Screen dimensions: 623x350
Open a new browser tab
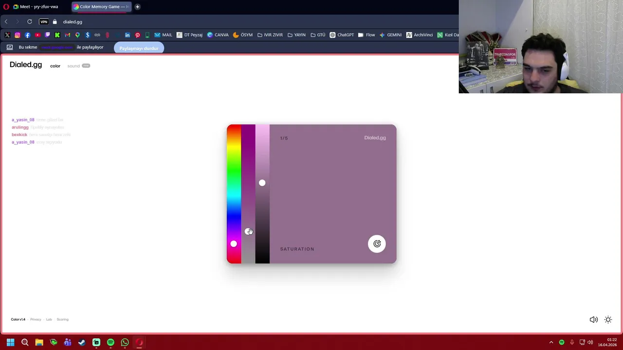[x=137, y=7]
